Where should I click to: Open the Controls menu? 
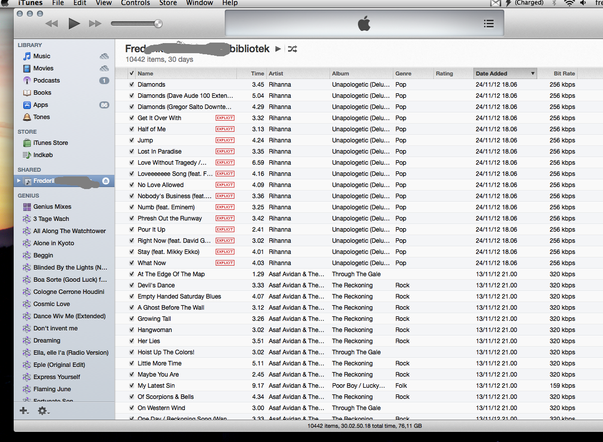(x=135, y=3)
